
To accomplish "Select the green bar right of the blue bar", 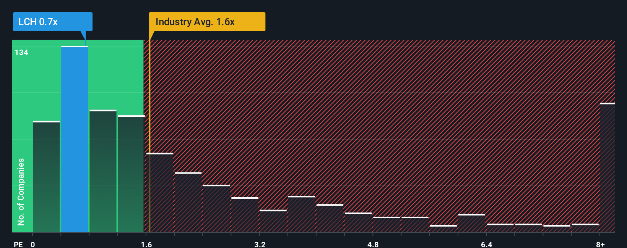I will [x=103, y=171].
